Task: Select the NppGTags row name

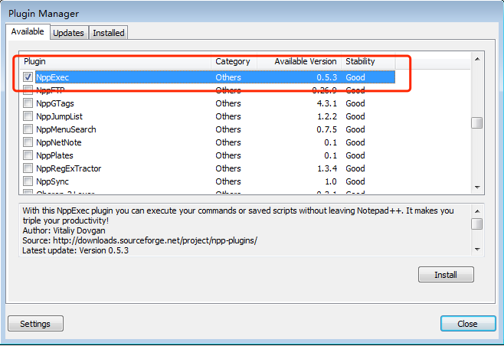Action: coord(55,103)
